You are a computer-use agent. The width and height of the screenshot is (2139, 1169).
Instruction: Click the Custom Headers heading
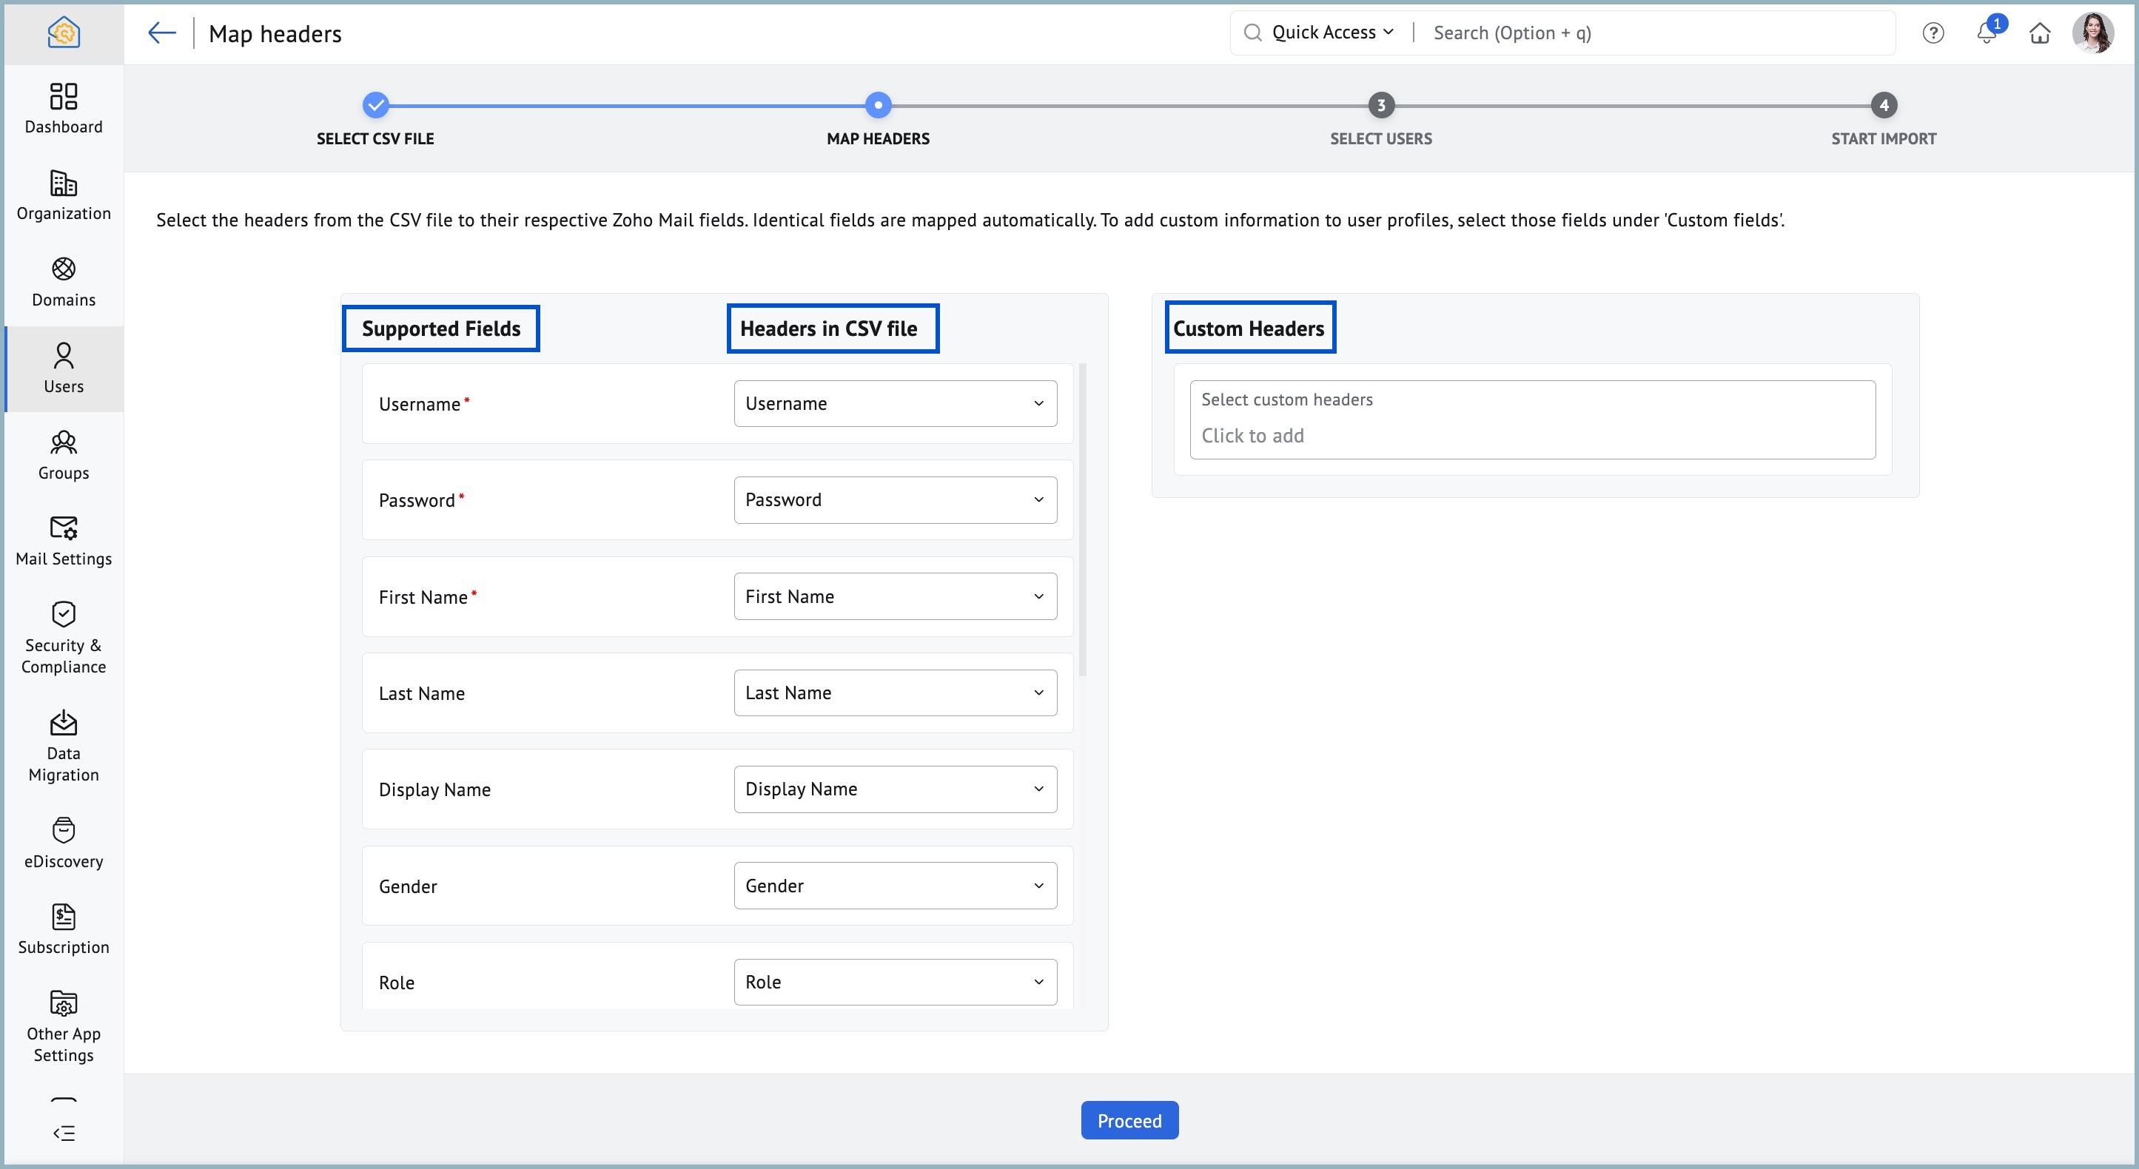[x=1248, y=329]
